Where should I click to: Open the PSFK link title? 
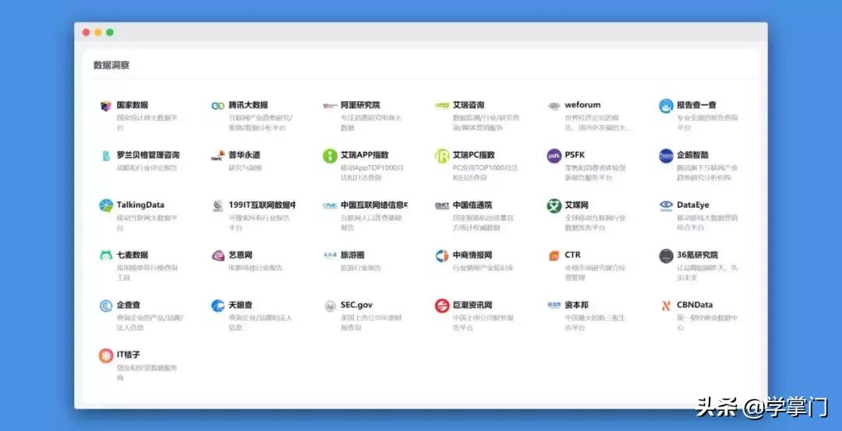(575, 155)
